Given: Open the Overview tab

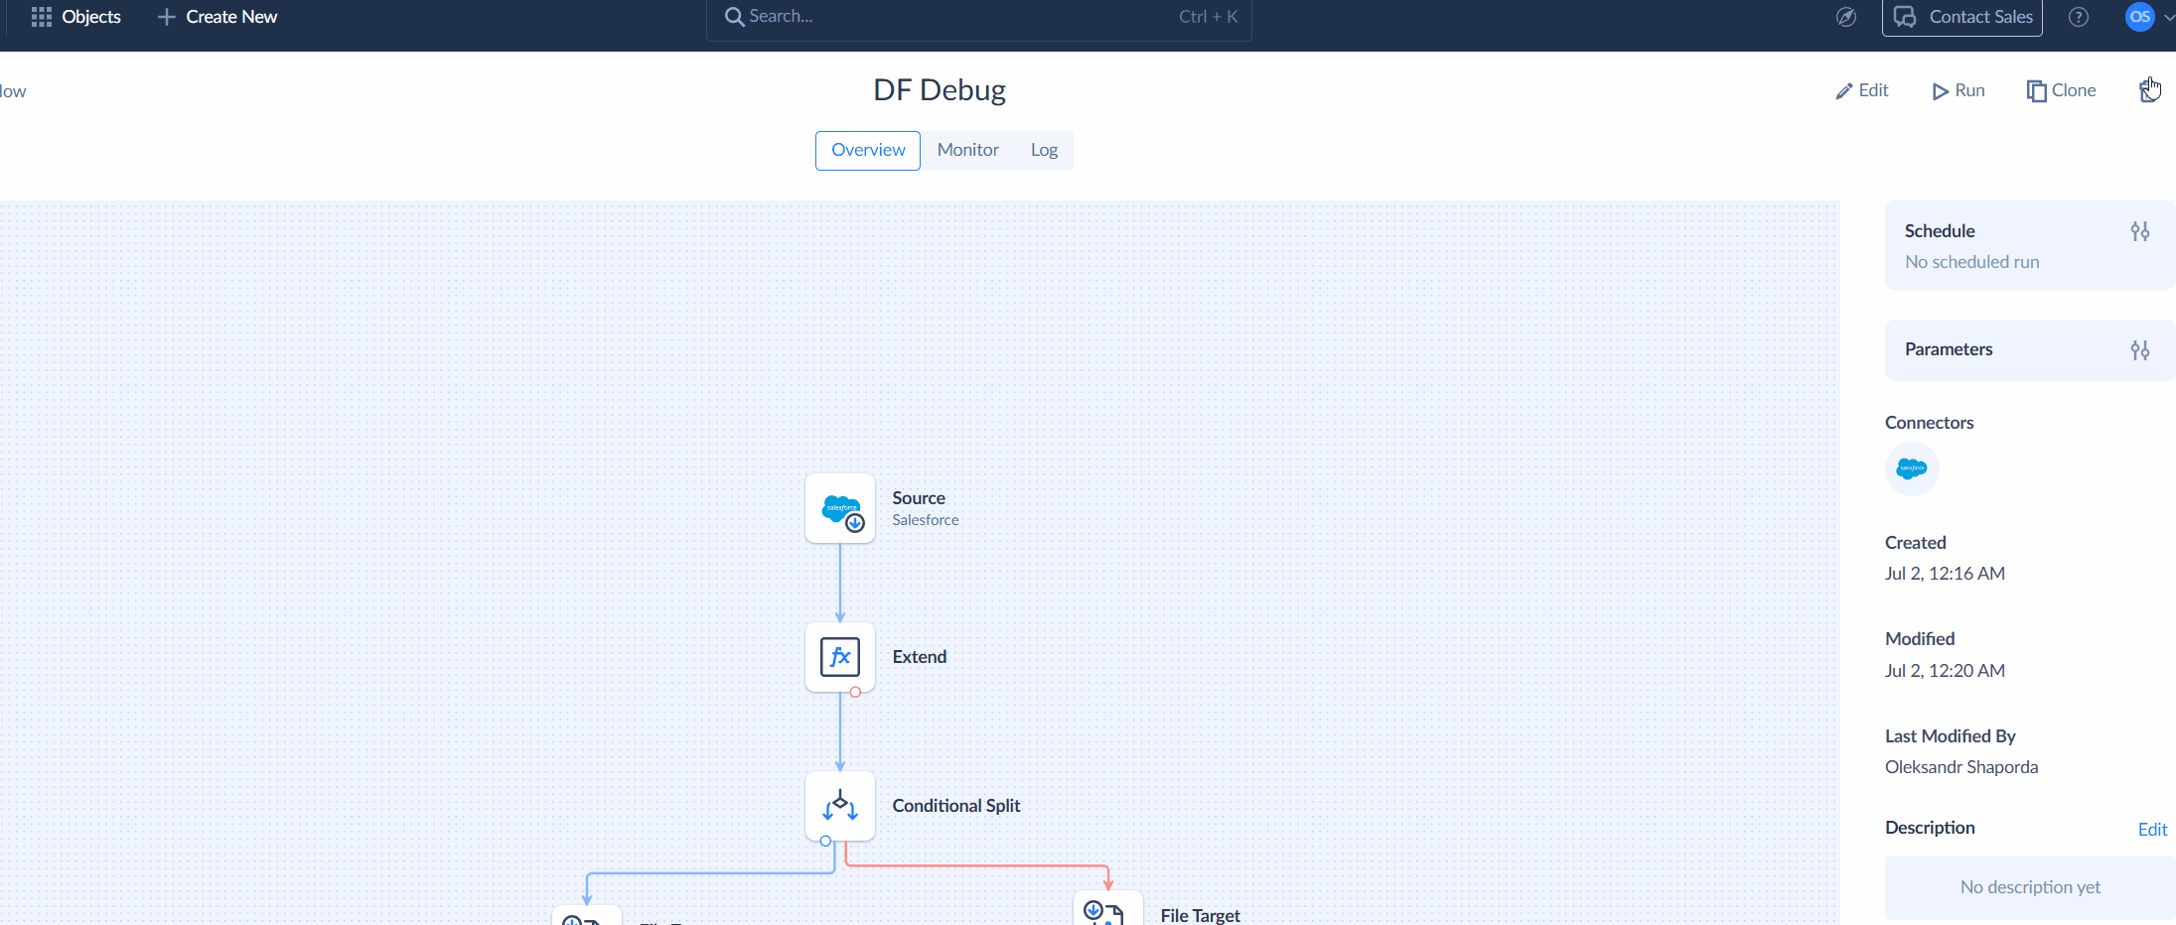Looking at the screenshot, I should point(868,150).
